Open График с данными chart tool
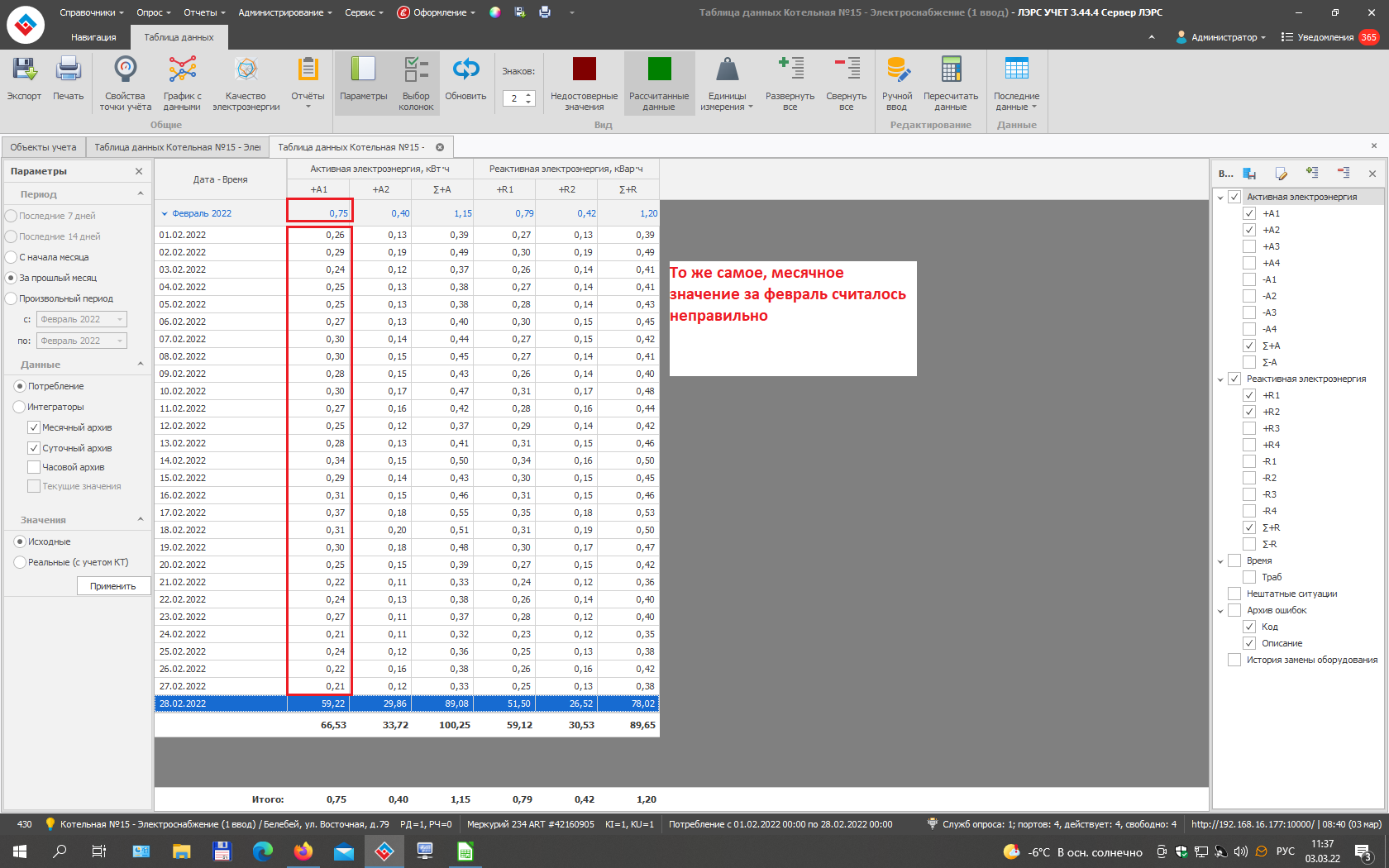 click(x=182, y=82)
